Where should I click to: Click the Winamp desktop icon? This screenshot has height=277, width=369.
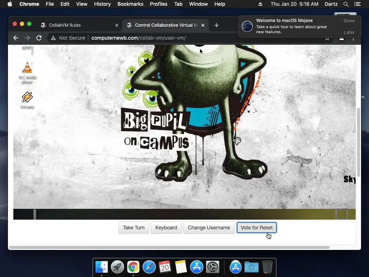pyautogui.click(x=27, y=100)
